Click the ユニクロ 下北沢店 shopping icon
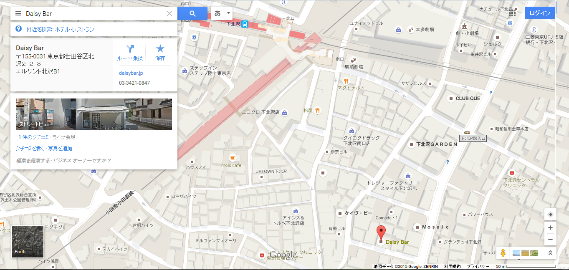The image size is (569, 270). 285,112
